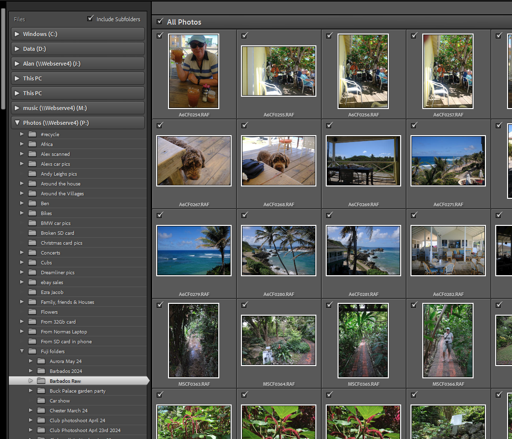
Task: Select the Buck Palace garden party folder
Action: coord(77,391)
